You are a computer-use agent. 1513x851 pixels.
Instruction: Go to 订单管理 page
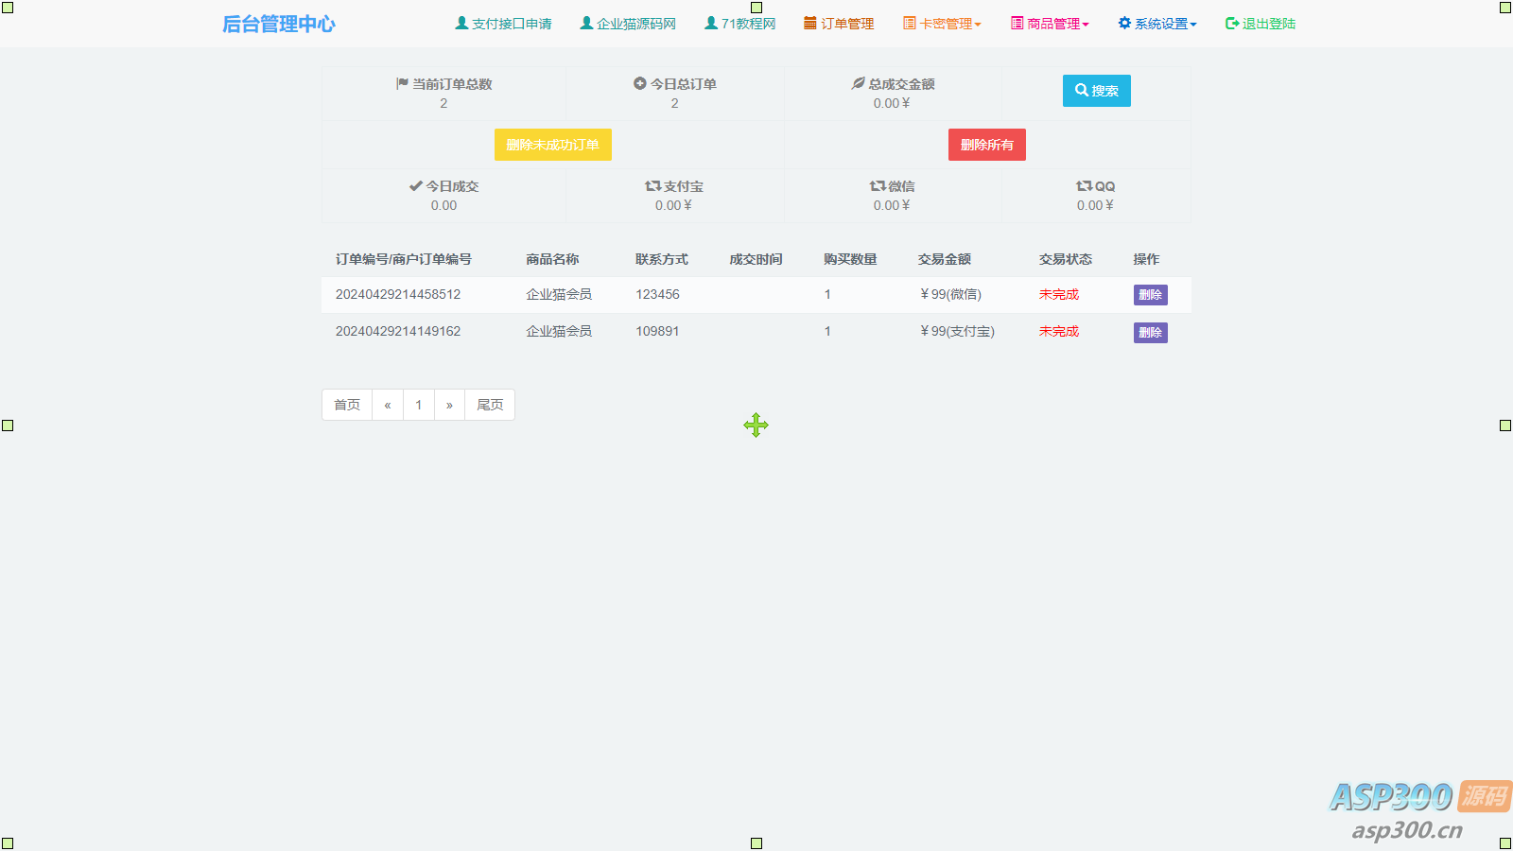847,24
